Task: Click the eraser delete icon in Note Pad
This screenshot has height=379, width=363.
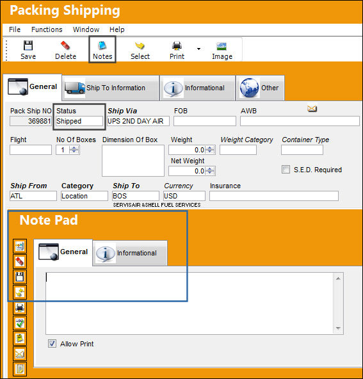Action: [20, 261]
